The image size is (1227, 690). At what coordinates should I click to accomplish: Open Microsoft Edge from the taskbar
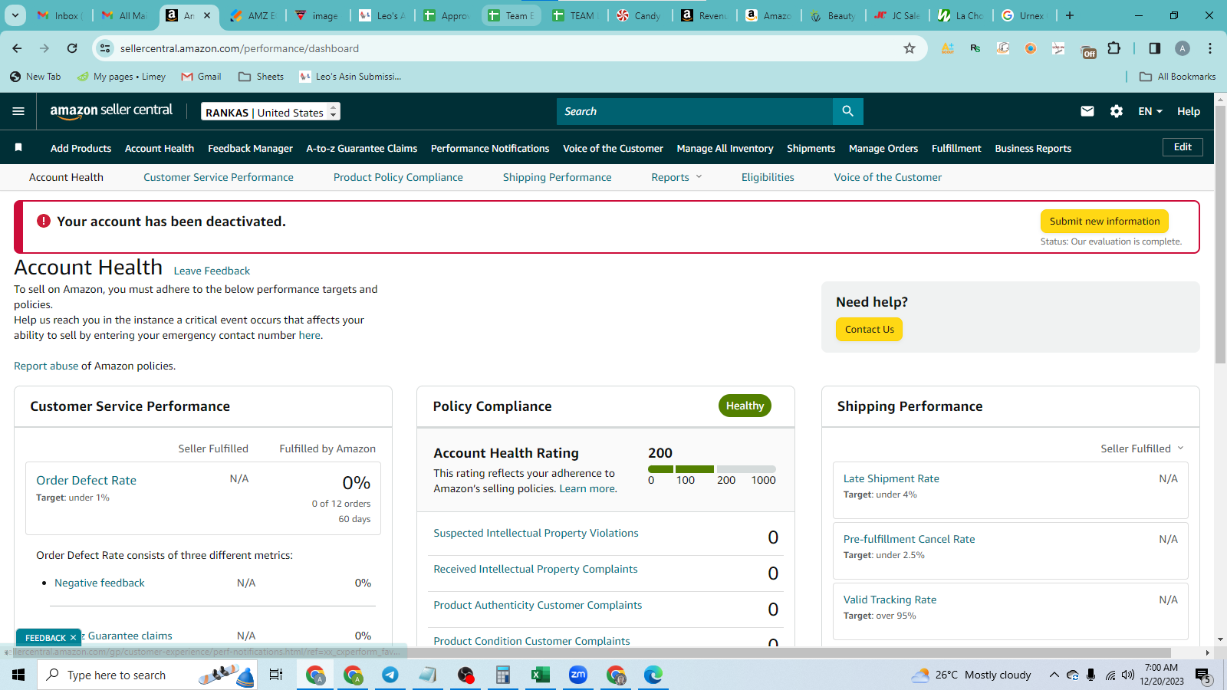click(x=653, y=675)
